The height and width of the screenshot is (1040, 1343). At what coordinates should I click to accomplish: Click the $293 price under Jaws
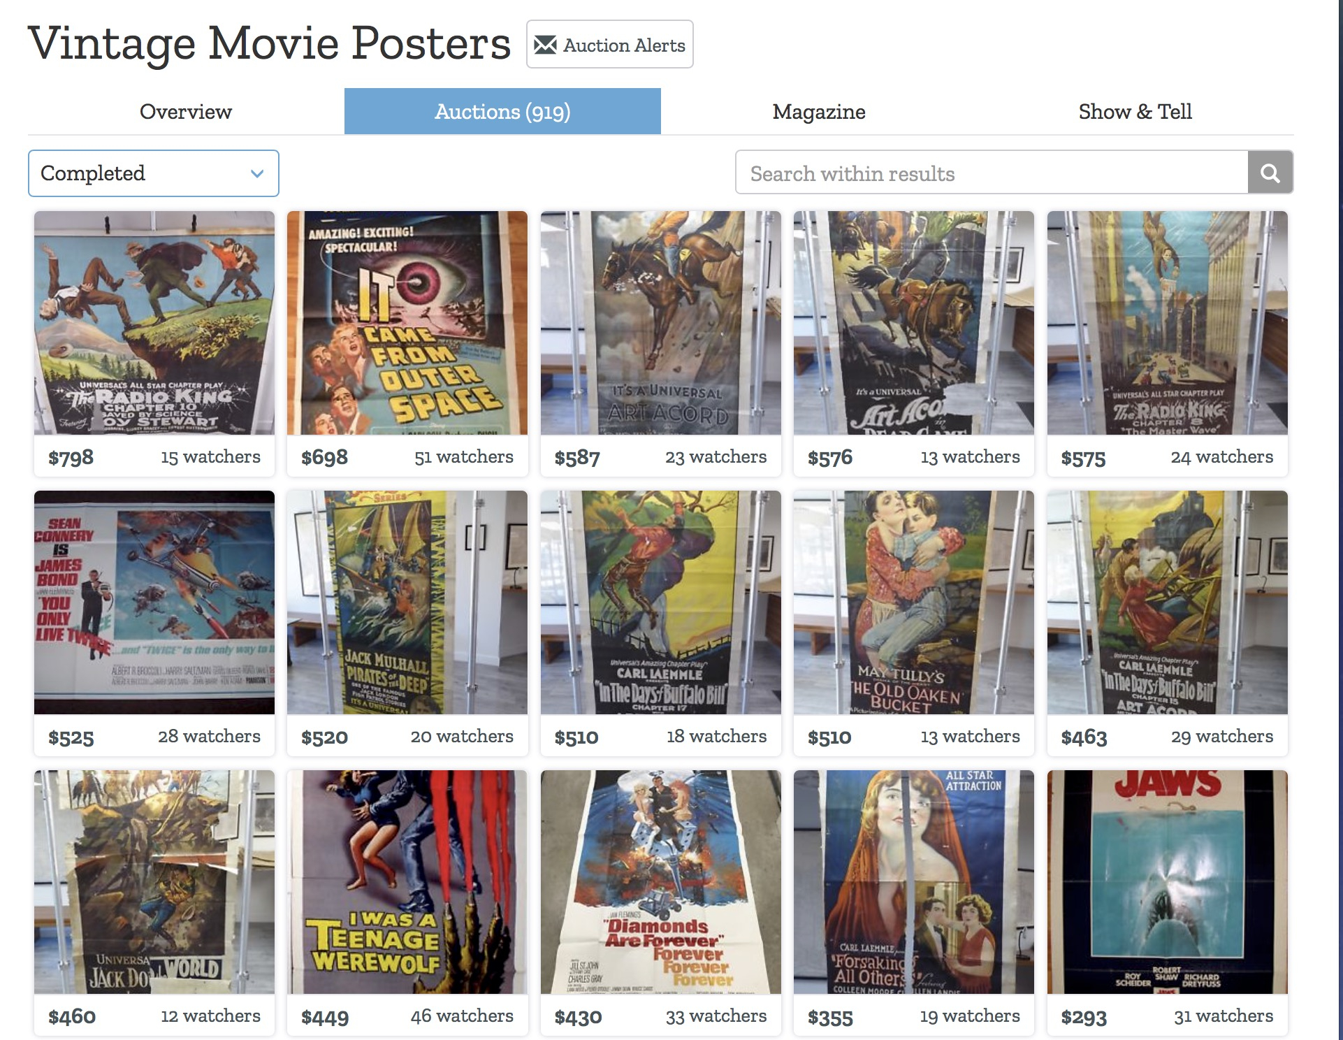(1083, 1017)
